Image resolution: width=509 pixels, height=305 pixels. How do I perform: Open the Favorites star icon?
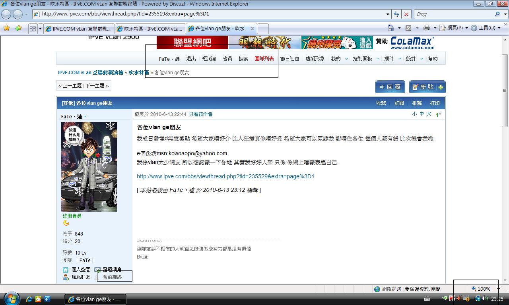click(x=7, y=28)
